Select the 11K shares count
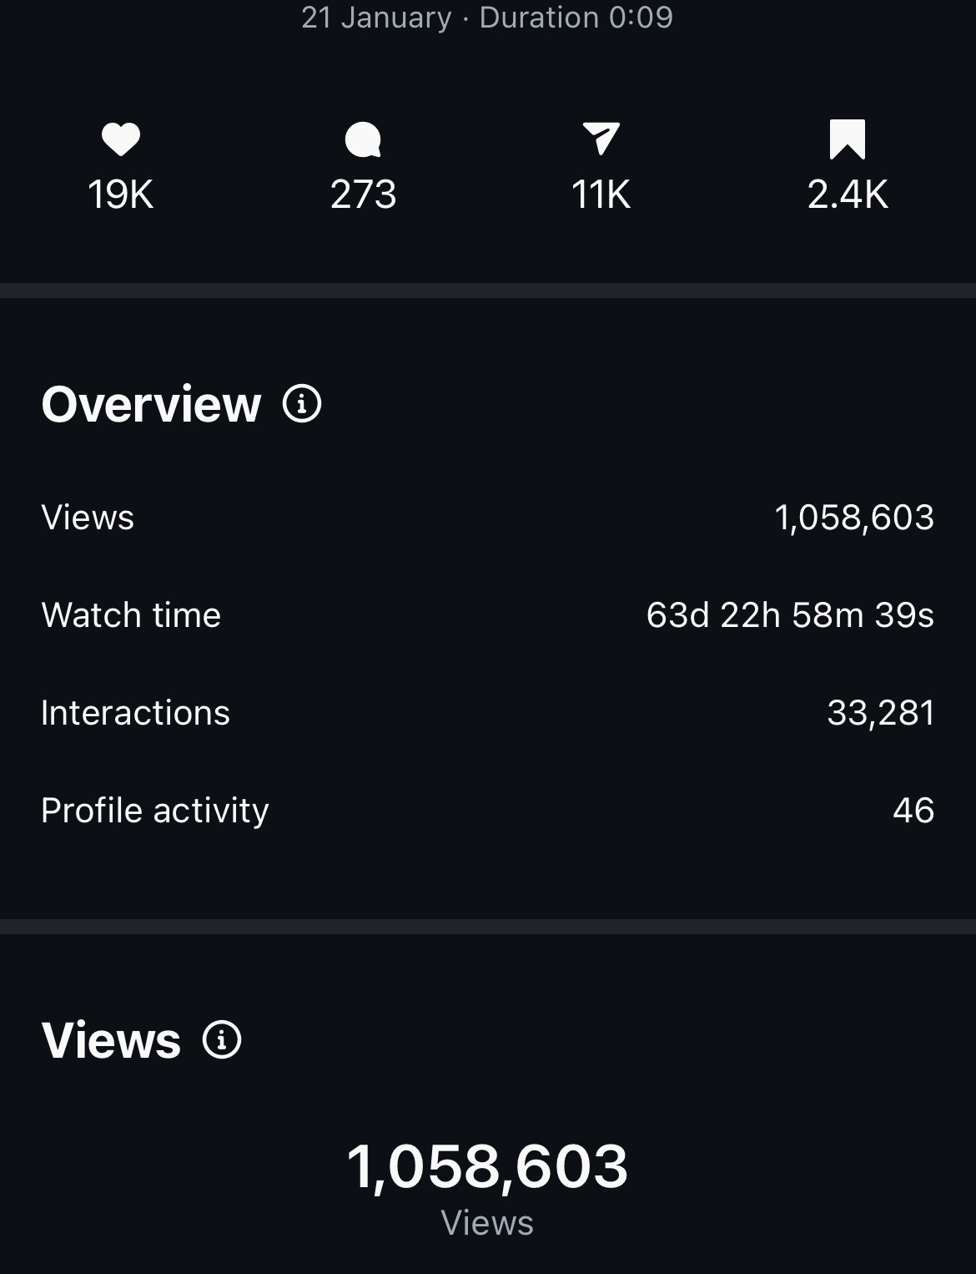 601,195
